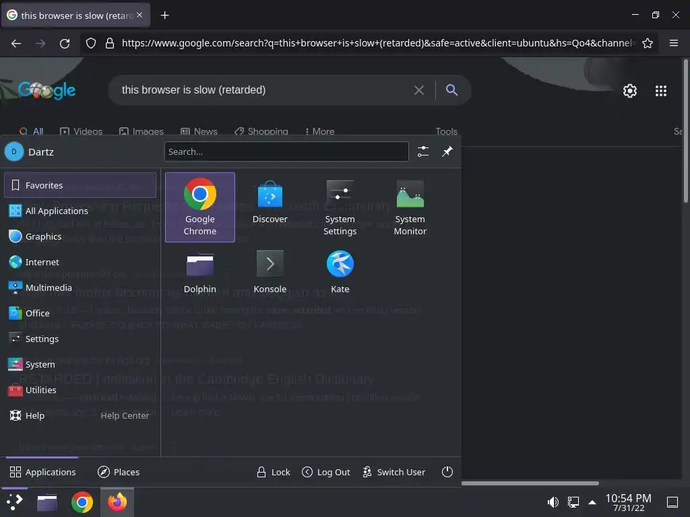Open Chrome from the taskbar
Viewport: 690px width, 517px height.
coord(82,502)
